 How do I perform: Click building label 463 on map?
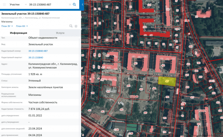point(136,63)
